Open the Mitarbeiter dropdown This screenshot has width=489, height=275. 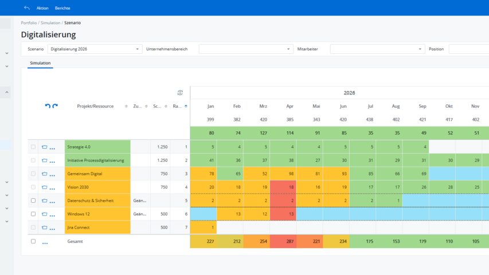click(377, 49)
